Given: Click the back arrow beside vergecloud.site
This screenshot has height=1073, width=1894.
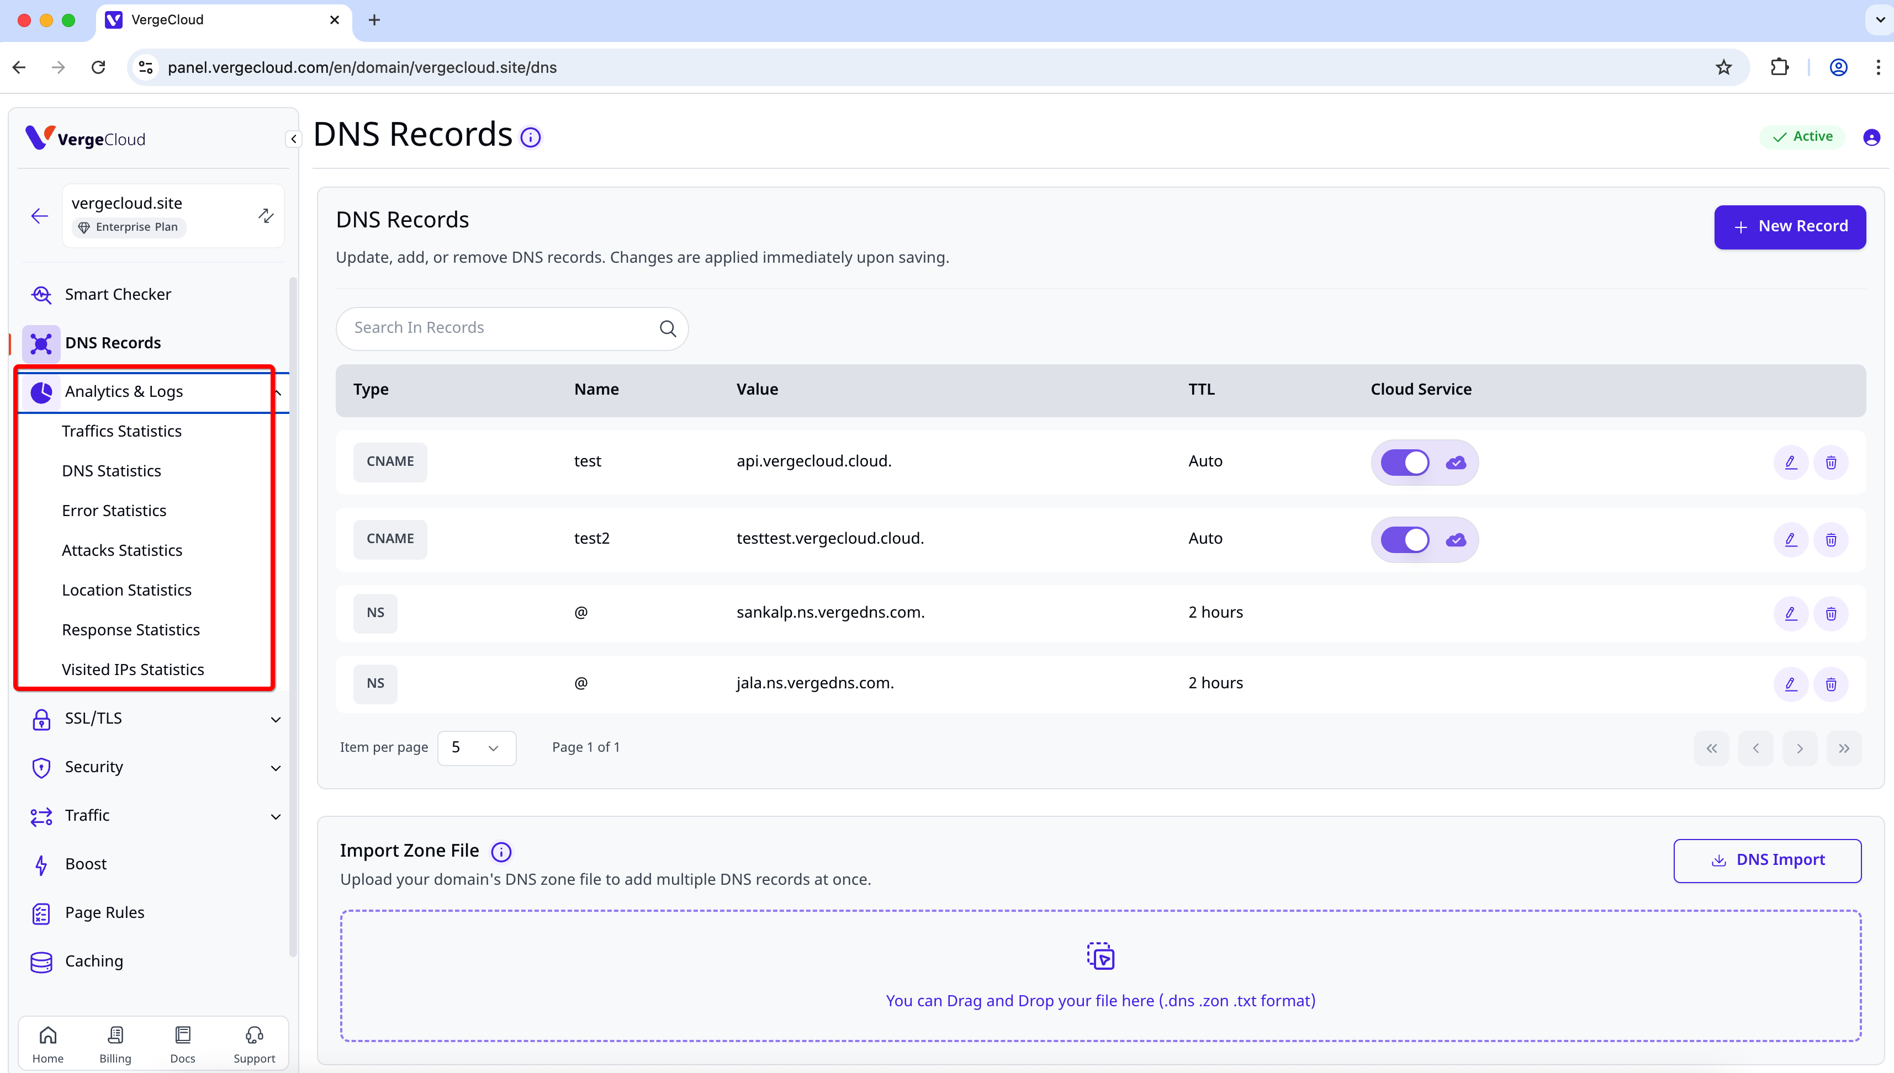Looking at the screenshot, I should (40, 216).
